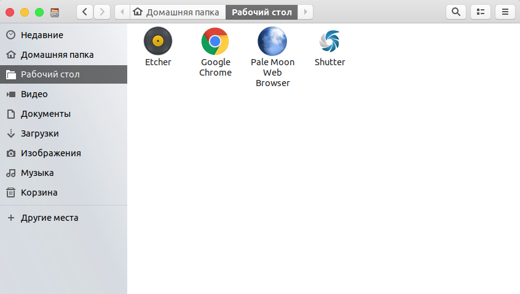Viewport: 520px width, 294px height.
Task: Open the hamburger menu button
Action: pos(505,12)
